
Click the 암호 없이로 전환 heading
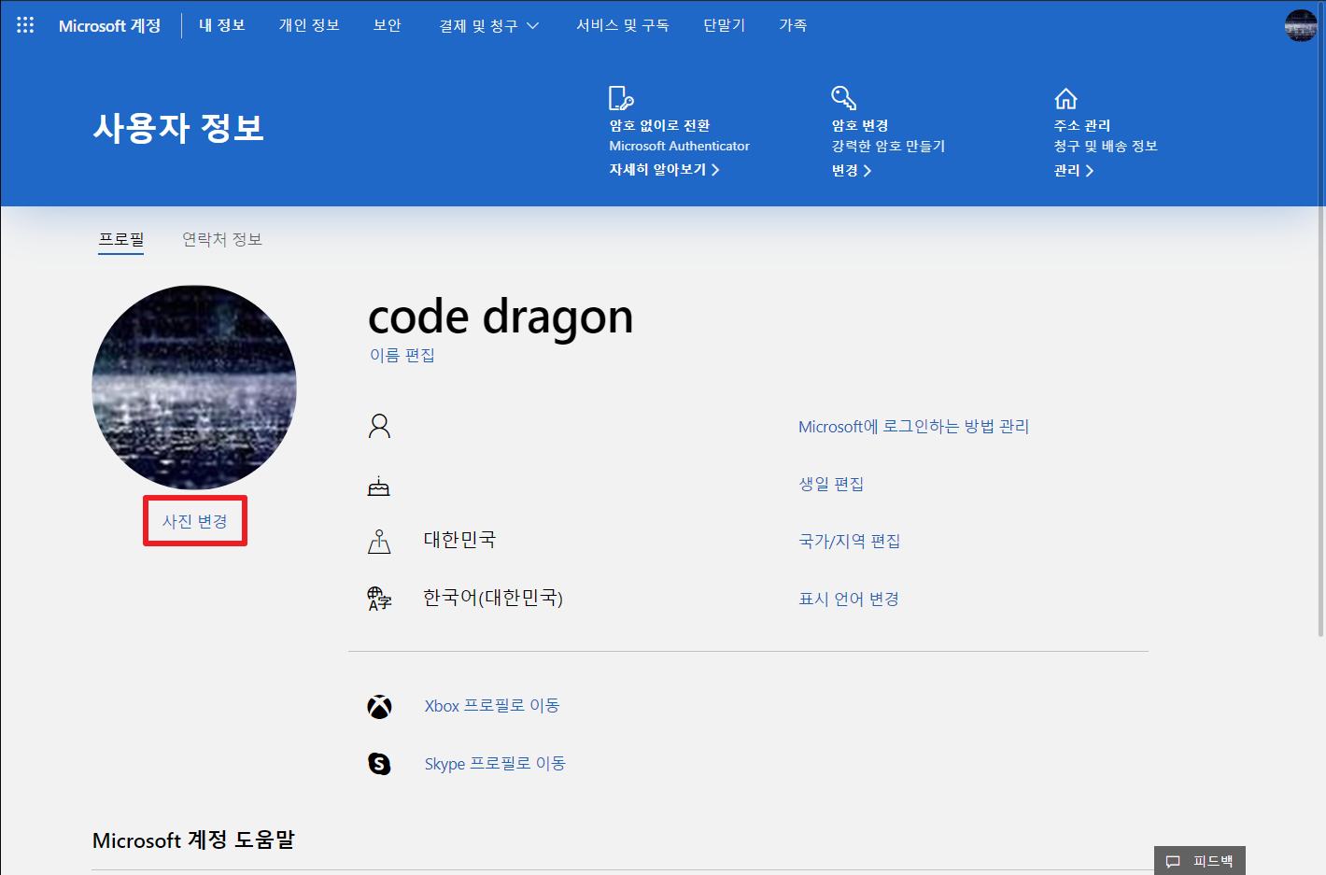(659, 125)
